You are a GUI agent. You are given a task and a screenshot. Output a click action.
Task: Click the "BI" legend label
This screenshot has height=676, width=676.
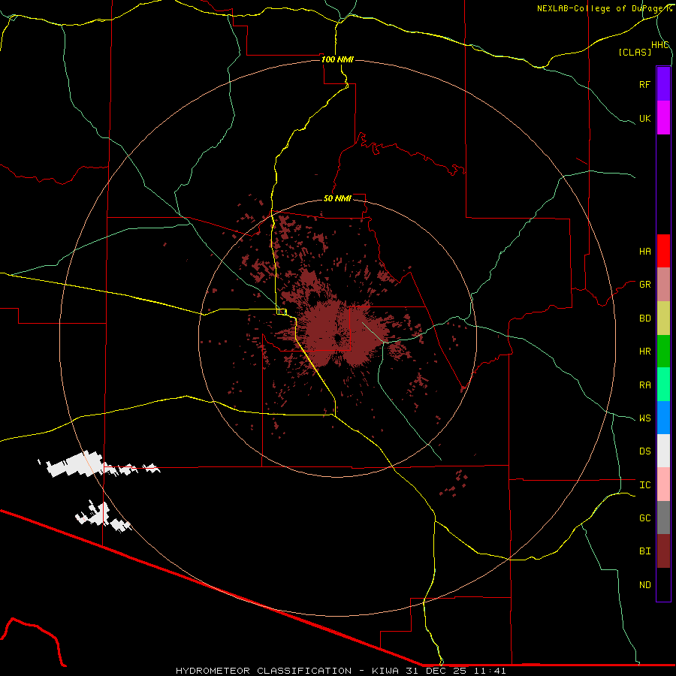(644, 551)
